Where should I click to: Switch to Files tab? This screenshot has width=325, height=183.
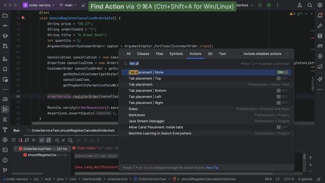tap(159, 54)
